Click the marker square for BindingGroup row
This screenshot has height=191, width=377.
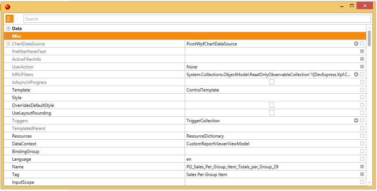pyautogui.click(x=362, y=151)
